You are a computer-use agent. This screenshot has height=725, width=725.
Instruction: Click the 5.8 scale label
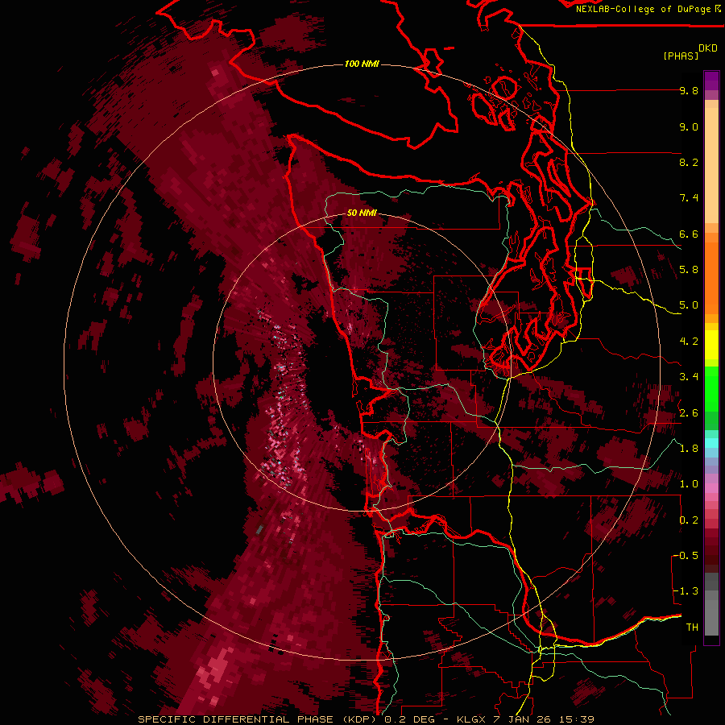pos(689,270)
